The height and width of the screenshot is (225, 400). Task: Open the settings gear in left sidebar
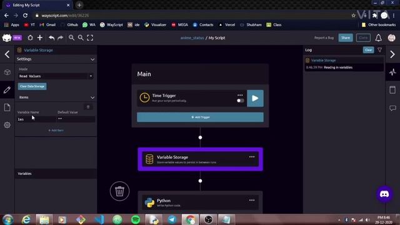coord(7,125)
